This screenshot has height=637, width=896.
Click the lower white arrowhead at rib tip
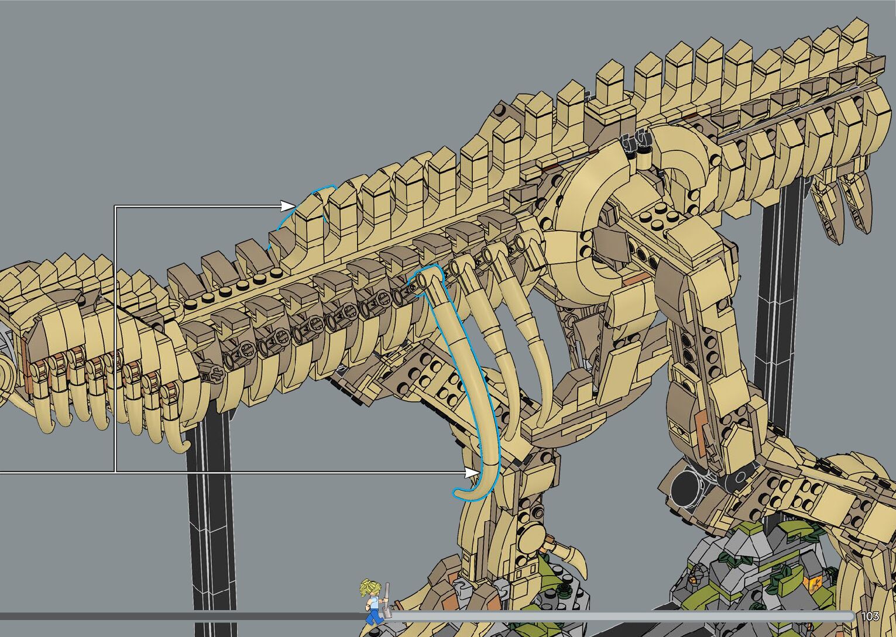pos(472,471)
